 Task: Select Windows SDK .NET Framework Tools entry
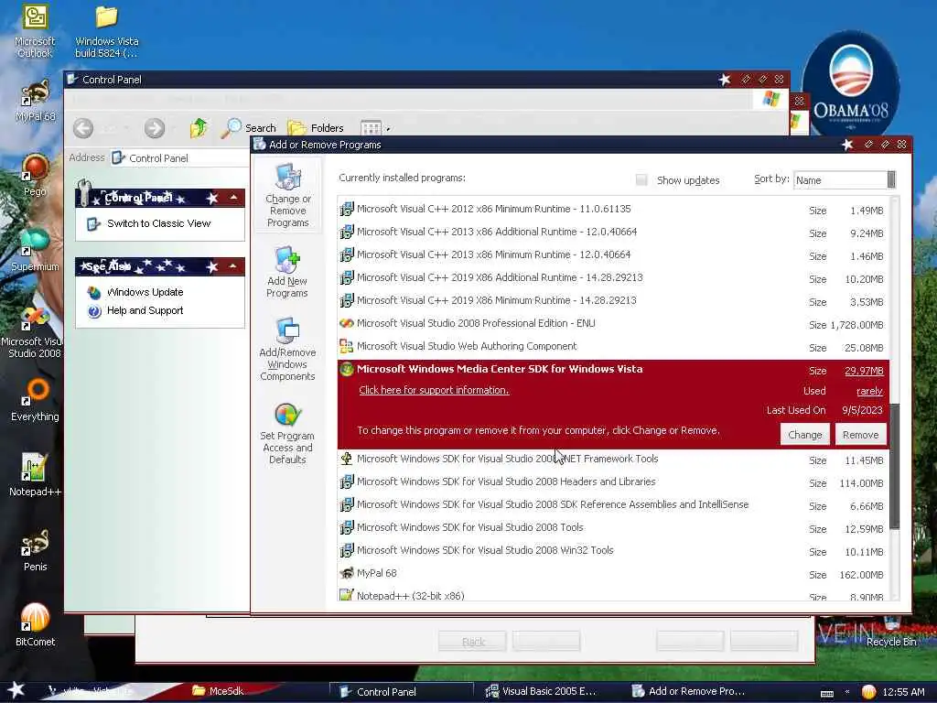click(x=613, y=460)
